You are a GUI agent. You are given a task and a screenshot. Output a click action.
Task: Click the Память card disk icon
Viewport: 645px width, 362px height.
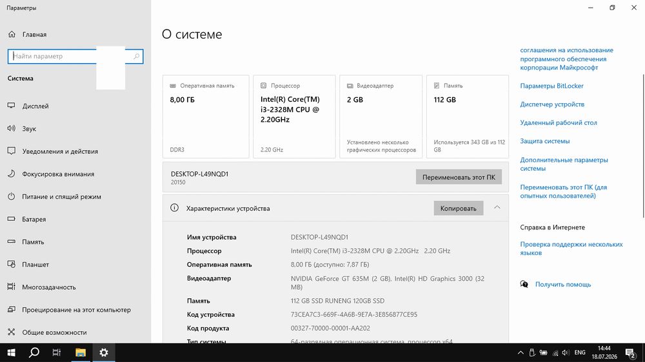point(437,86)
